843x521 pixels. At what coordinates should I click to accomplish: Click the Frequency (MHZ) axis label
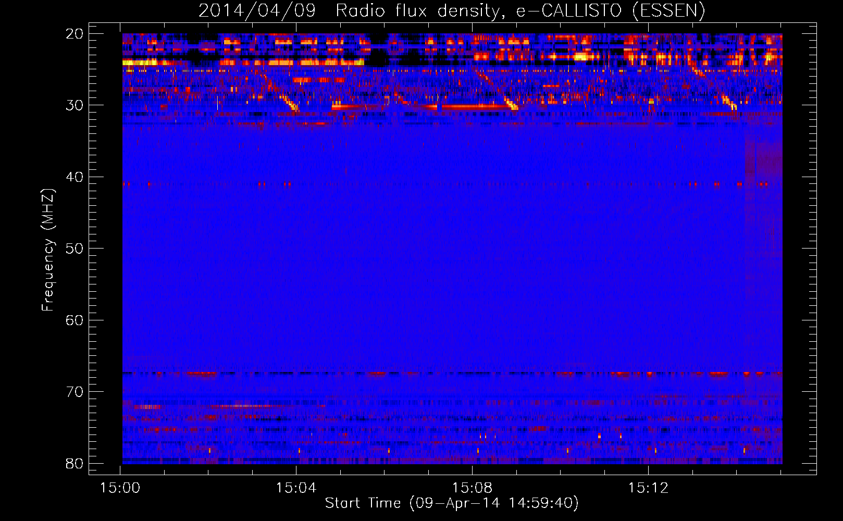coord(48,250)
